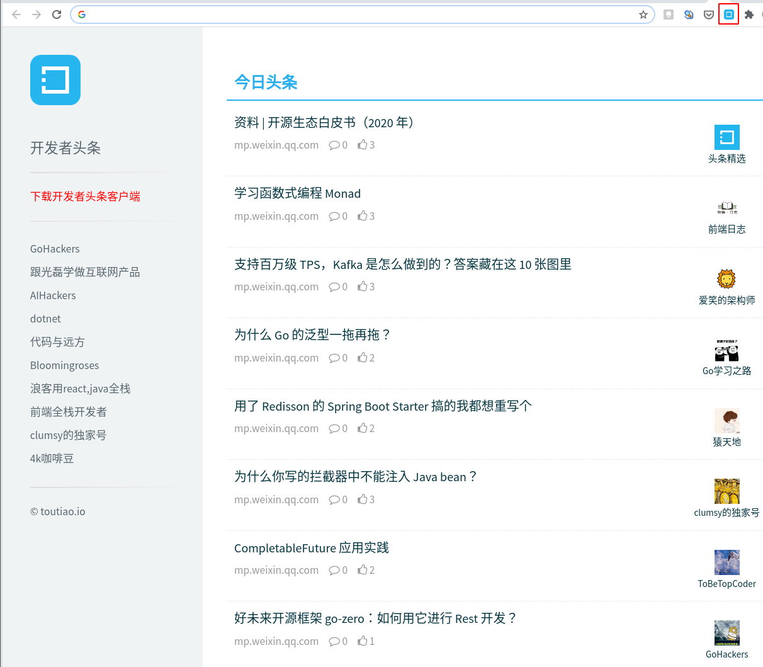Open the Kafka 百万级 TPS article
Screen dimensions: 763x667
(403, 265)
